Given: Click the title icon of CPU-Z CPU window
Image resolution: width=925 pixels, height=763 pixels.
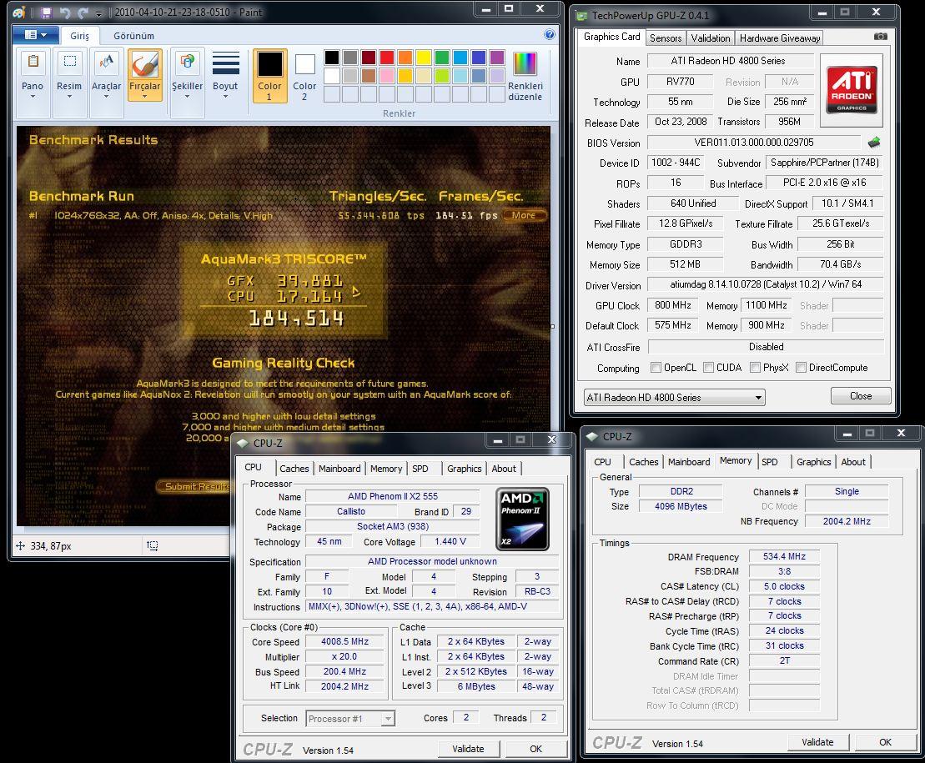Looking at the screenshot, I should pos(243,443).
